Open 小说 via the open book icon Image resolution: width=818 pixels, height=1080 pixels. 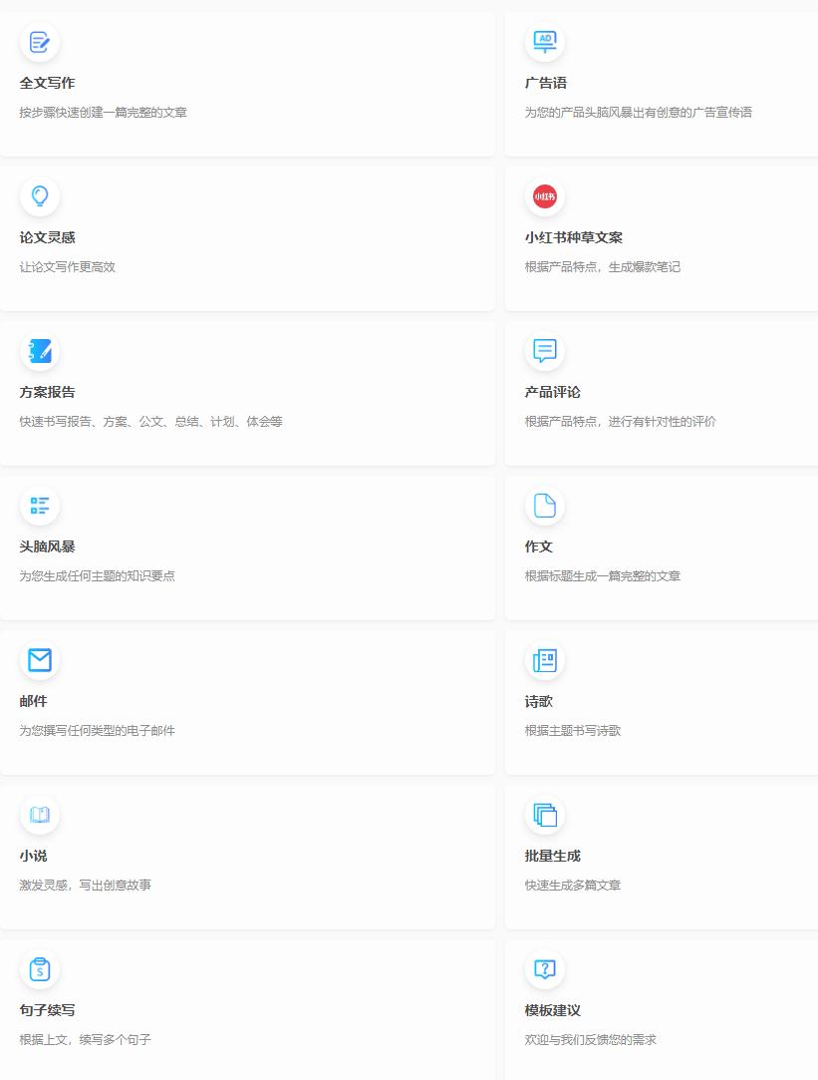click(40, 815)
